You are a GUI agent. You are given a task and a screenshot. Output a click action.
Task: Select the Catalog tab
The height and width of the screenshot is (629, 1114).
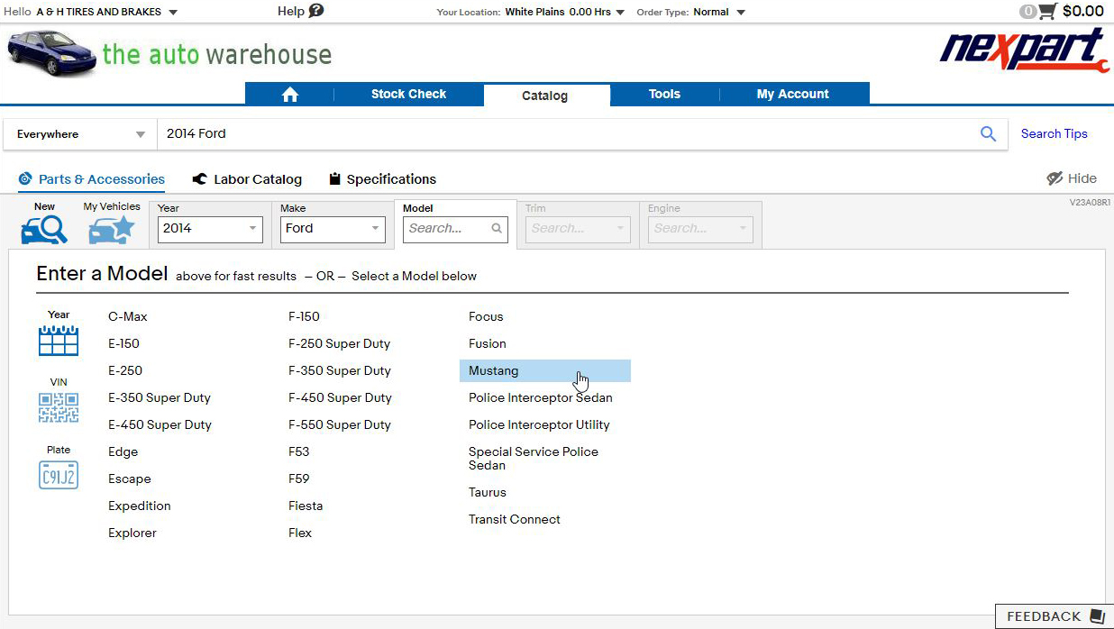(x=545, y=95)
